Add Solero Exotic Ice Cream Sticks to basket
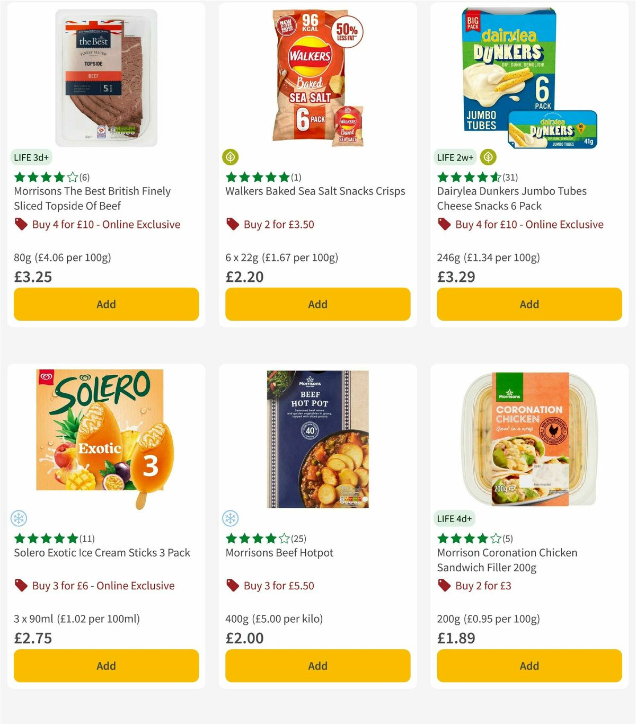This screenshot has height=724, width=636. pos(106,666)
